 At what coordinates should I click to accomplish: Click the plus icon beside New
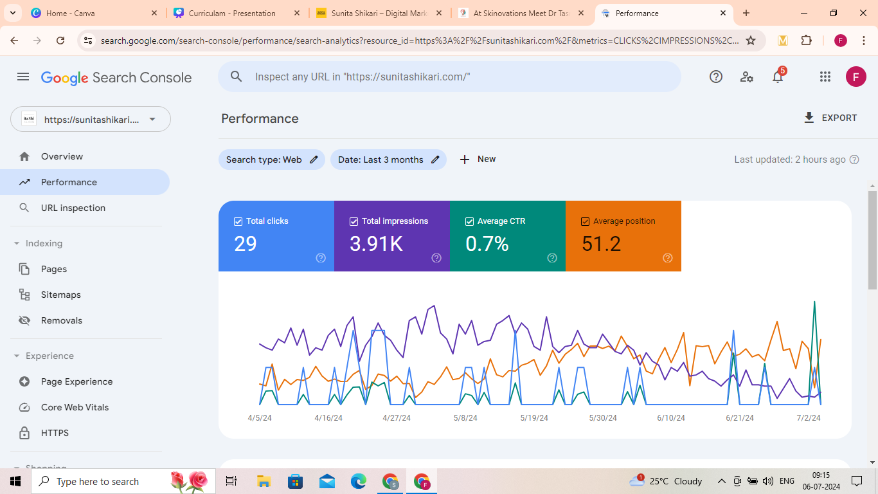coord(465,160)
